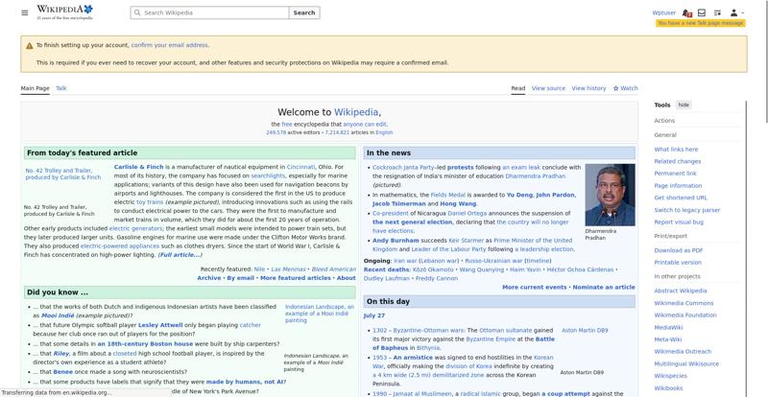Viewport: 768px width, 397px height.
Task: Expand the user account dropdown menu
Action: [736, 12]
